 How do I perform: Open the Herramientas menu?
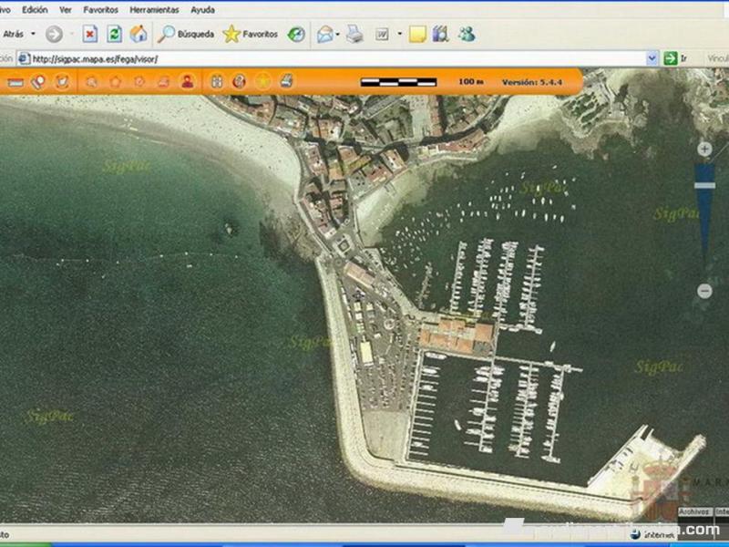point(154,9)
